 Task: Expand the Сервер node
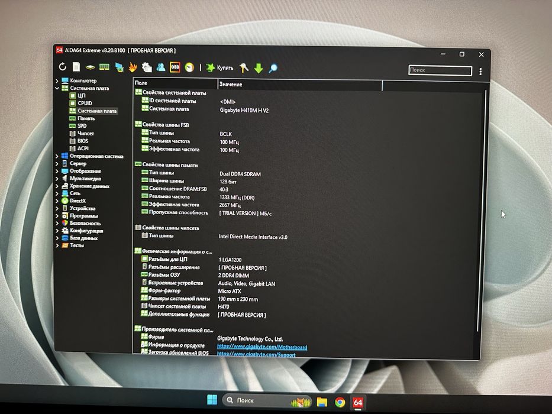[x=57, y=163]
